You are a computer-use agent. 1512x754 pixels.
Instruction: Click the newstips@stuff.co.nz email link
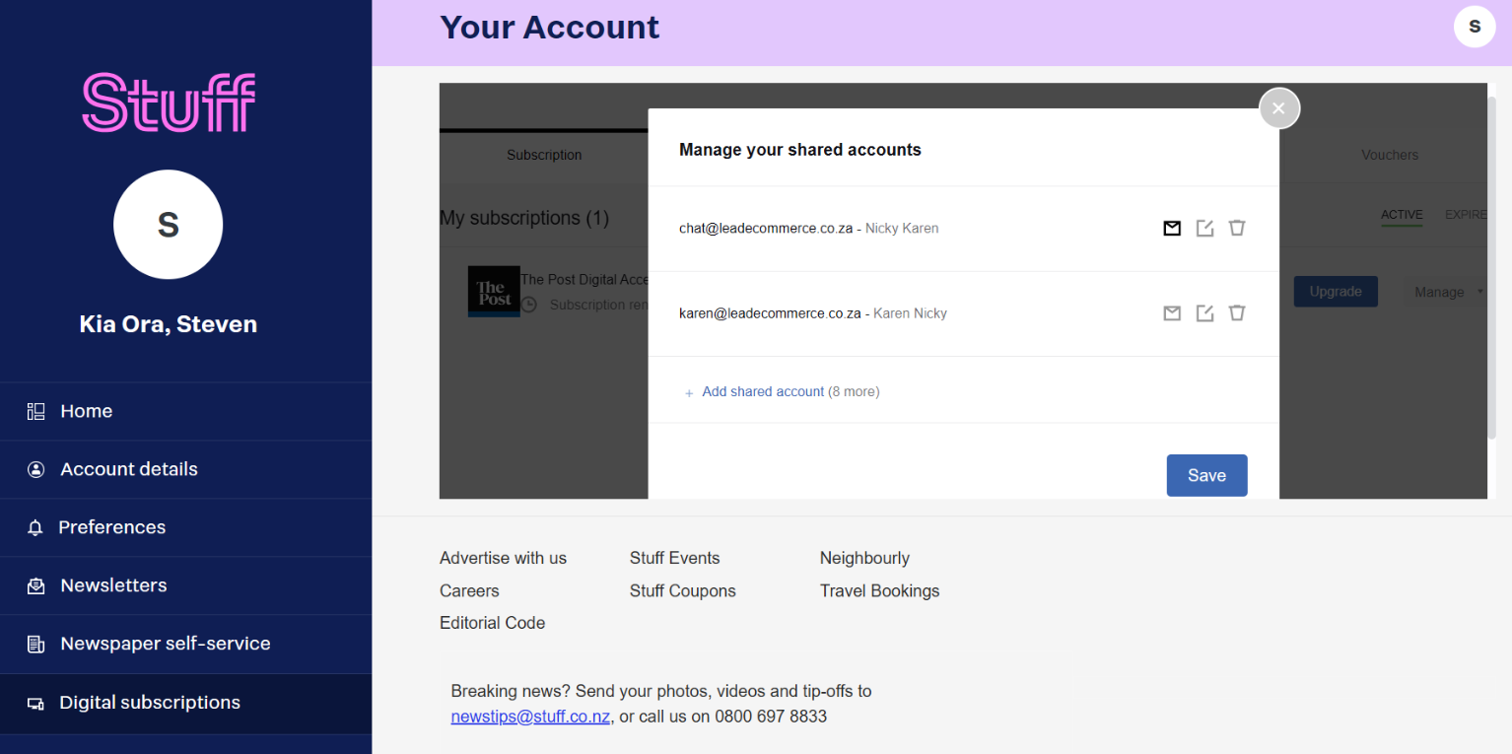[x=530, y=717]
